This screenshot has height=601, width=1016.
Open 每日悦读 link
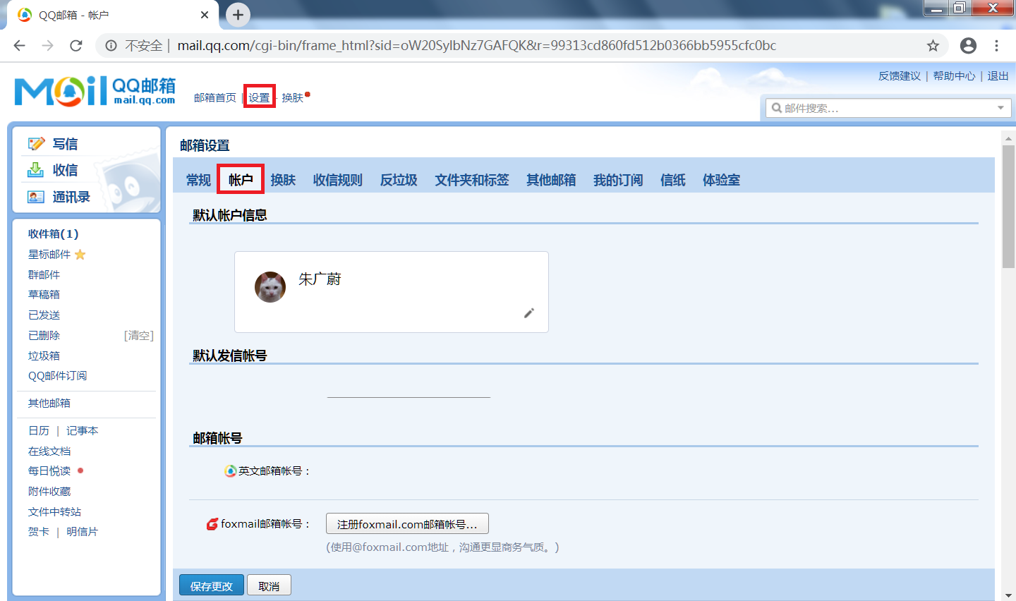49,471
